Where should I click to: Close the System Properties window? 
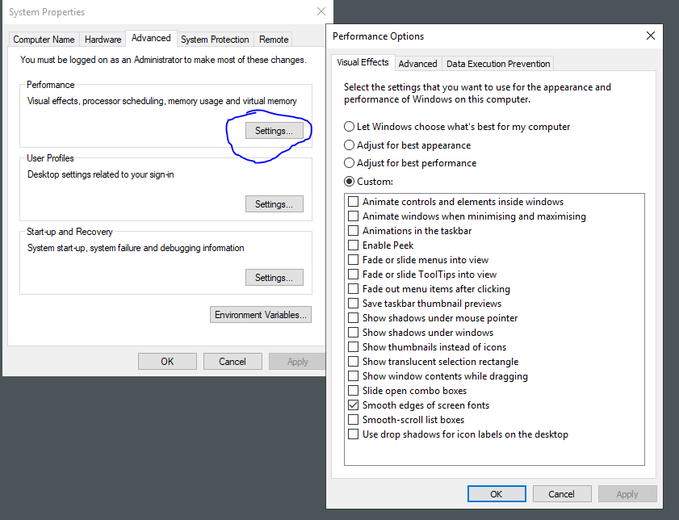tap(321, 12)
